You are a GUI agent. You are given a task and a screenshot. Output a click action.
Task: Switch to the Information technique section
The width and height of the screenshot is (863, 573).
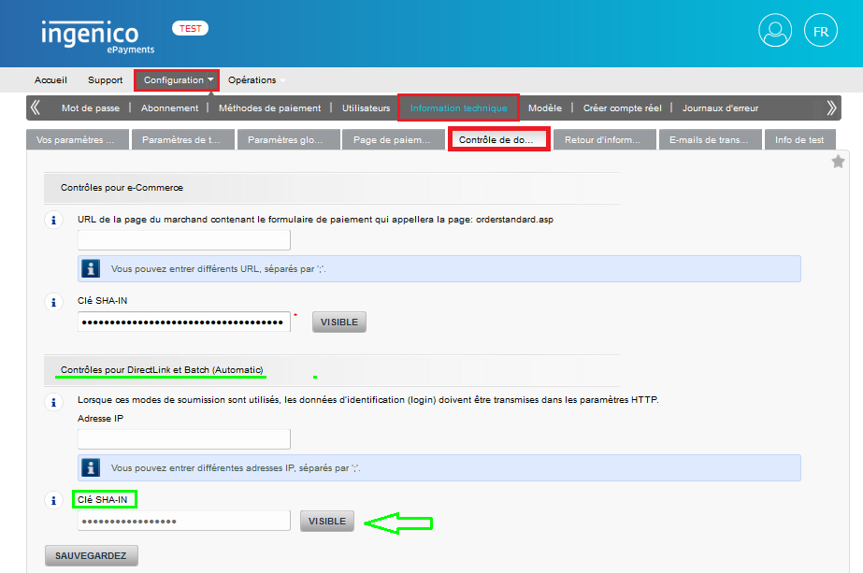point(458,107)
